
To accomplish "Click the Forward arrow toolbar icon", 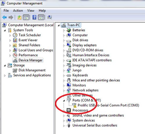I will pyautogui.click(x=11, y=17).
